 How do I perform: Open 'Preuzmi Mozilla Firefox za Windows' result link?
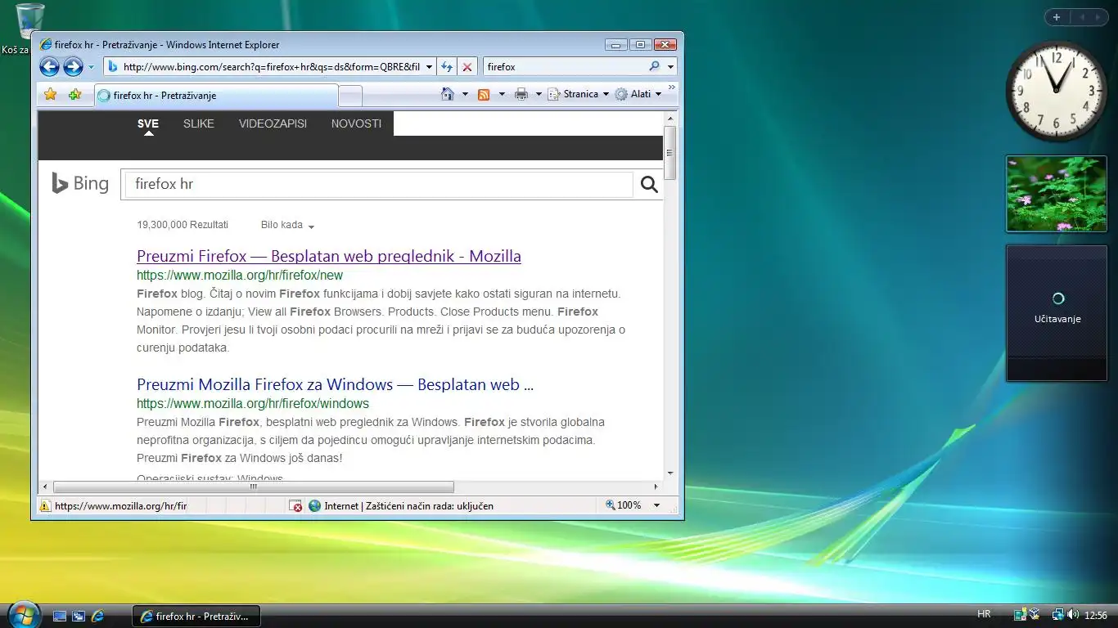pyautogui.click(x=335, y=384)
